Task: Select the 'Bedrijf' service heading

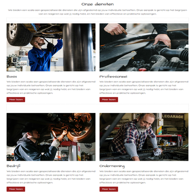Action: point(14,166)
